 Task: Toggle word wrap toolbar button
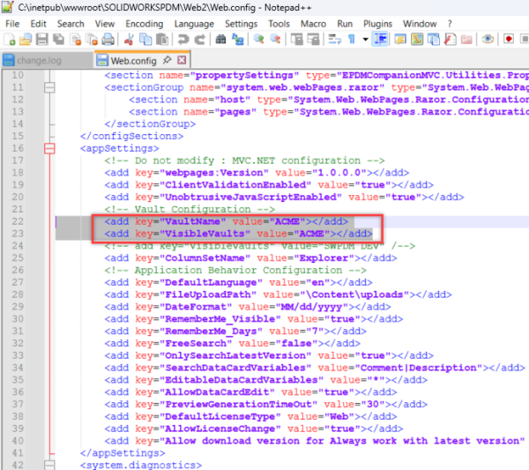[x=334, y=40]
